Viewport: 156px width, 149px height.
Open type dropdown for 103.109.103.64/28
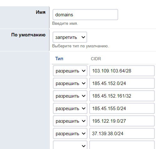pyautogui.click(x=70, y=71)
